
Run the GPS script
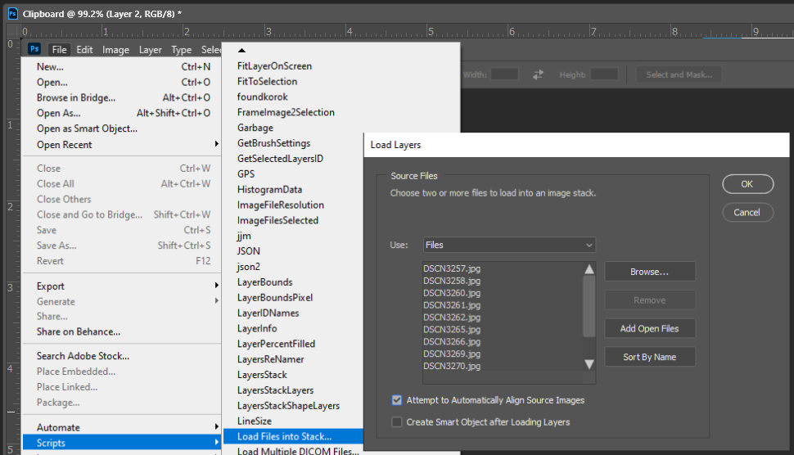[x=246, y=174]
